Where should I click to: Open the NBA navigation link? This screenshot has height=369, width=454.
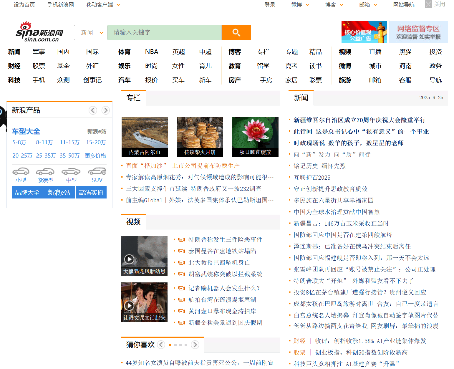pos(152,52)
